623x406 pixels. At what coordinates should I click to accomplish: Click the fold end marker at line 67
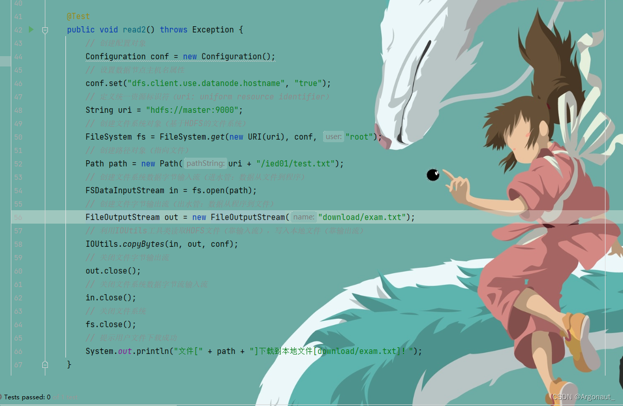[45, 365]
